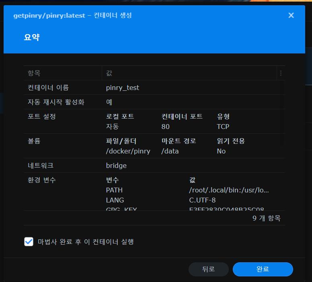The width and height of the screenshot is (312, 282).
Task: Select the 볼륨 row label
Action: [x=34, y=141]
